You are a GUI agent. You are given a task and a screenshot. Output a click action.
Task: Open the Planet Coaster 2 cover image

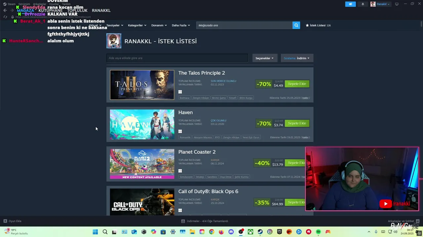pos(142,164)
